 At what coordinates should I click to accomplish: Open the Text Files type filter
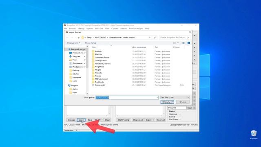pyautogui.click(x=175, y=98)
